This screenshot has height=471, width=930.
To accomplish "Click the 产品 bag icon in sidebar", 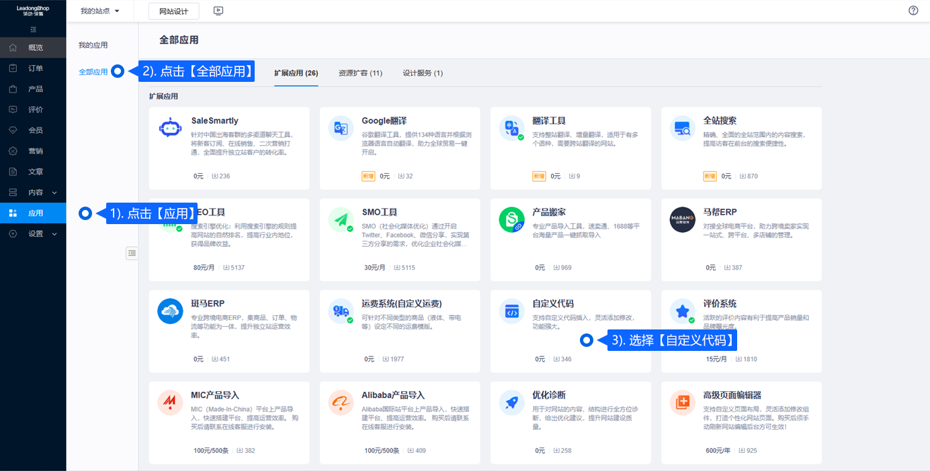I will (x=13, y=89).
